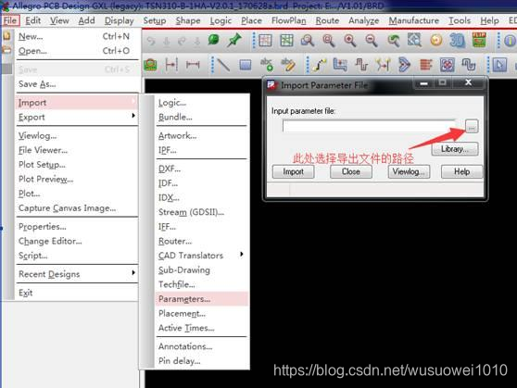Screen dimensions: 517x388
Task: Open the FlowPlan menu
Action: click(x=288, y=20)
